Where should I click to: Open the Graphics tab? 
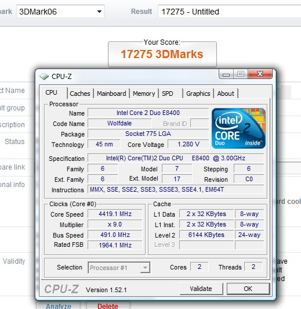tap(198, 94)
